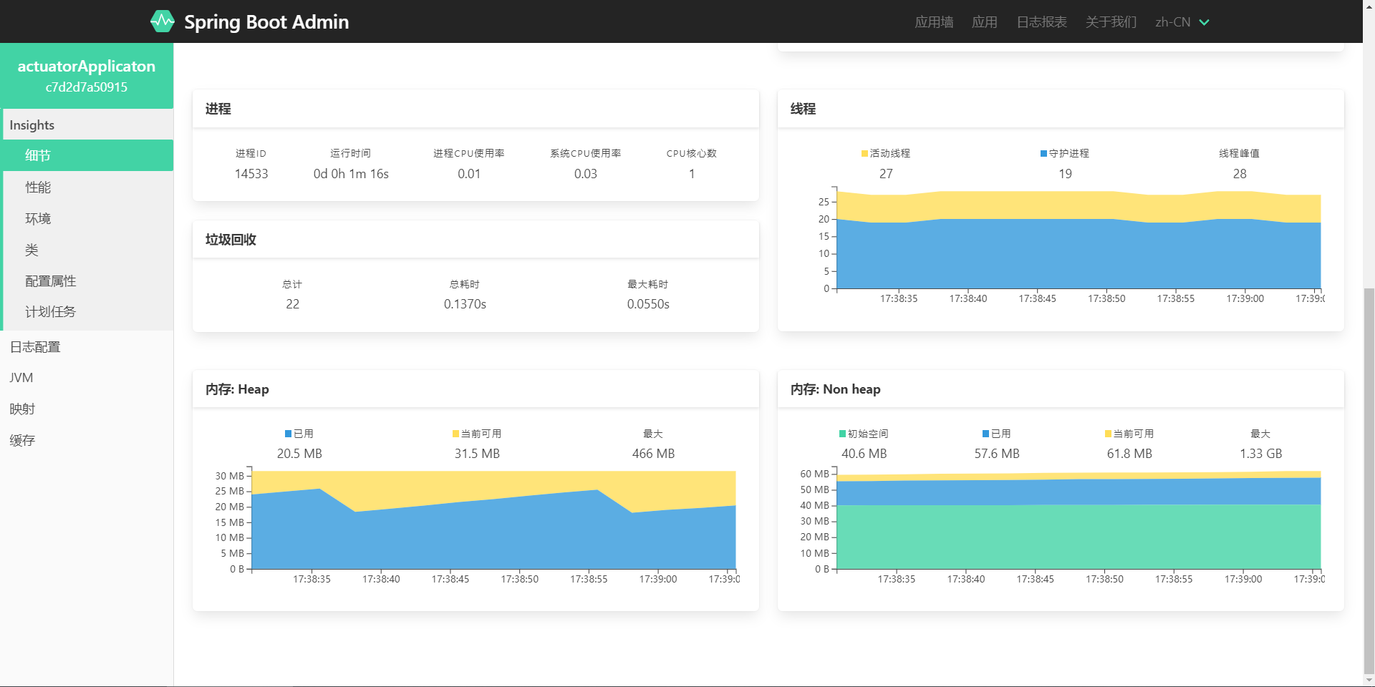Screen dimensions: 1375x687
Task: Open 日志配置 in the sidebar
Action: pos(35,347)
